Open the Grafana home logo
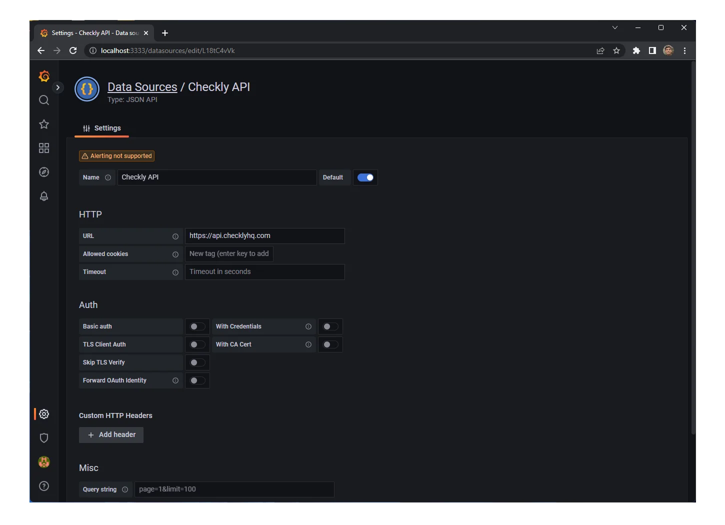This screenshot has height=525, width=725. point(44,76)
